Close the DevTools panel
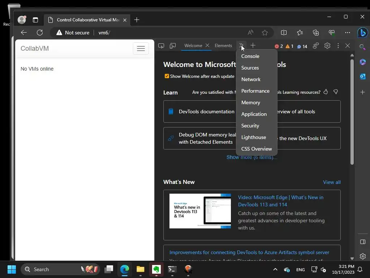This screenshot has height=278, width=370. click(x=348, y=46)
